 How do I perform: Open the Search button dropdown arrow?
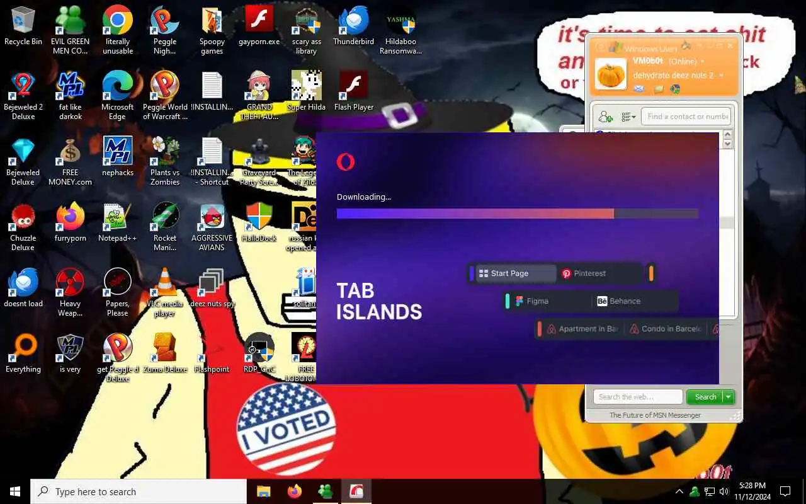[729, 397]
